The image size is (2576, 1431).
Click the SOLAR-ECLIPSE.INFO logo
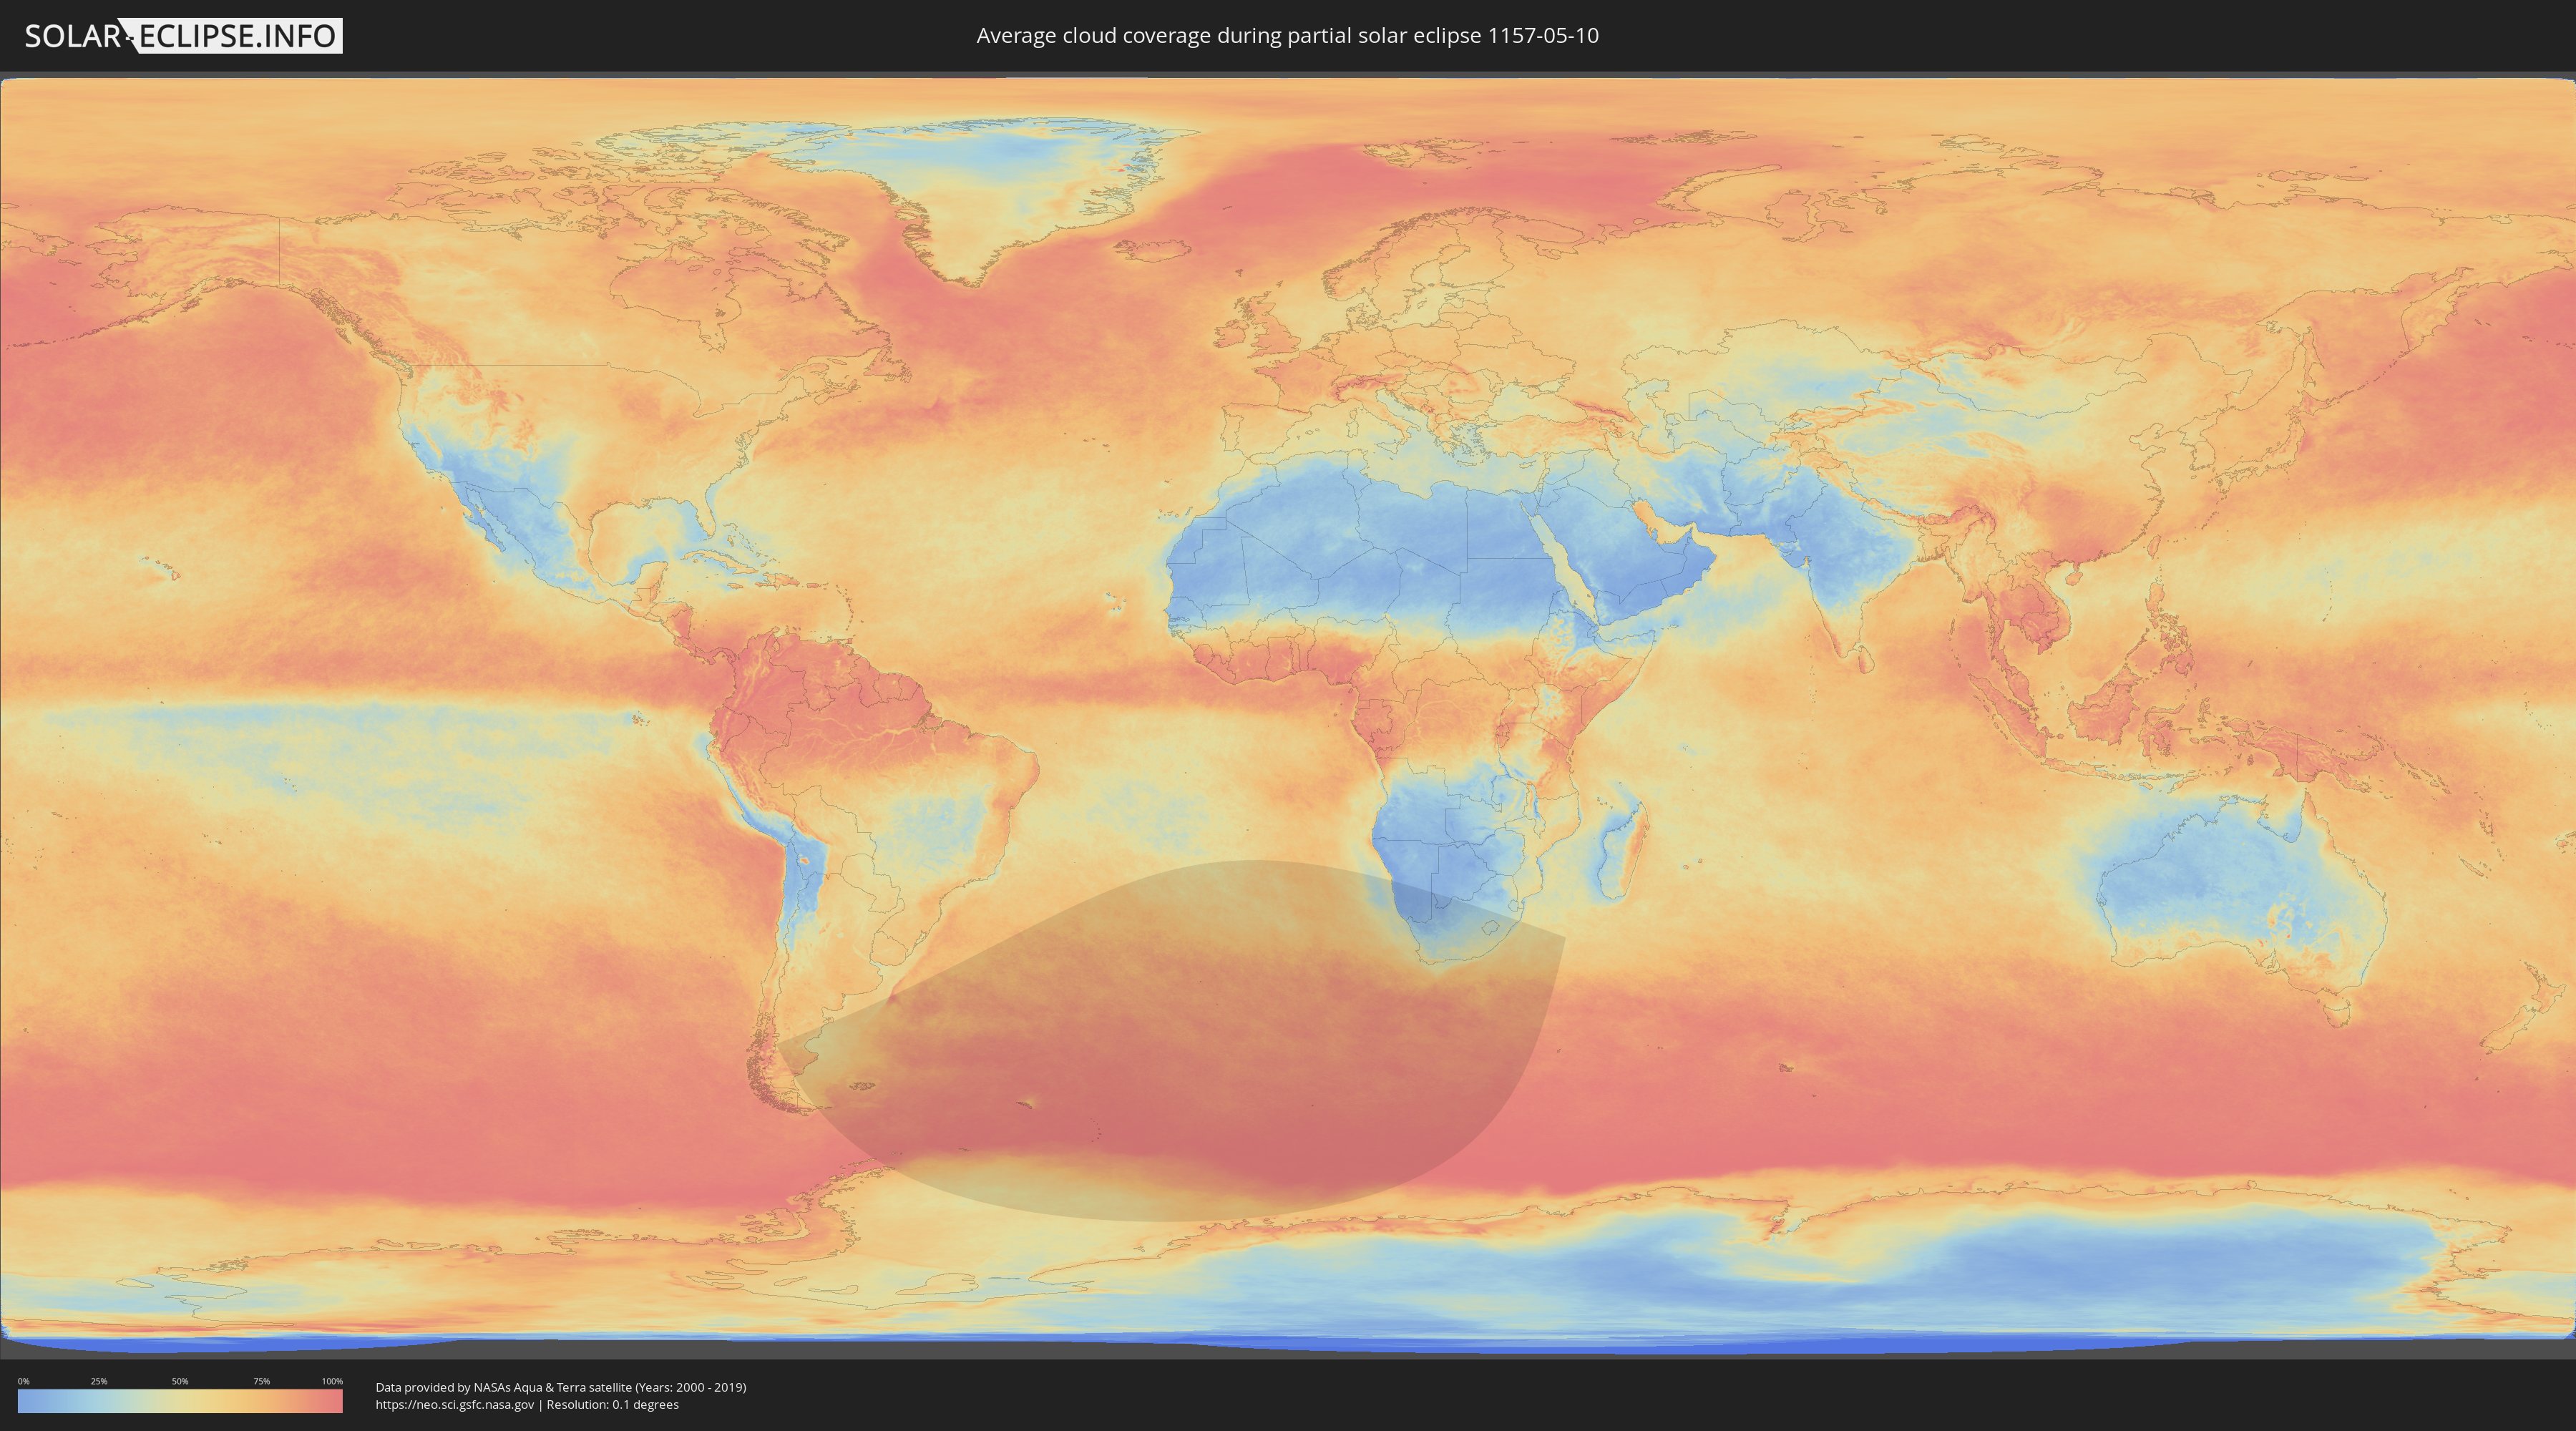(183, 36)
